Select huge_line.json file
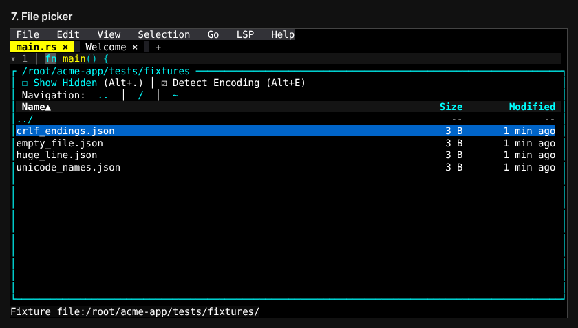 click(286, 155)
